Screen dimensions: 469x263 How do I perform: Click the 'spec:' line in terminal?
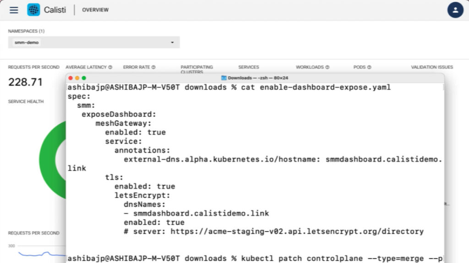pos(79,97)
